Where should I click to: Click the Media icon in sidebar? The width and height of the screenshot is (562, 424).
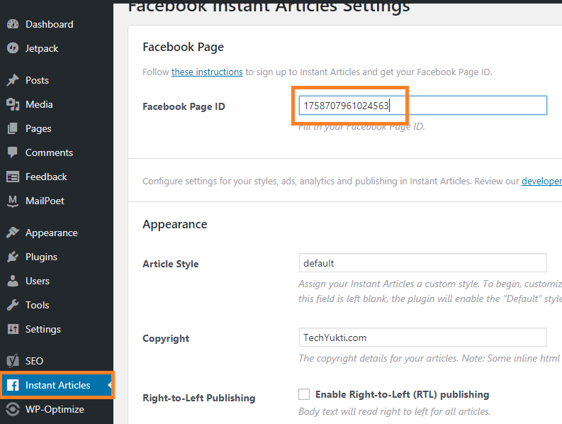coord(13,104)
